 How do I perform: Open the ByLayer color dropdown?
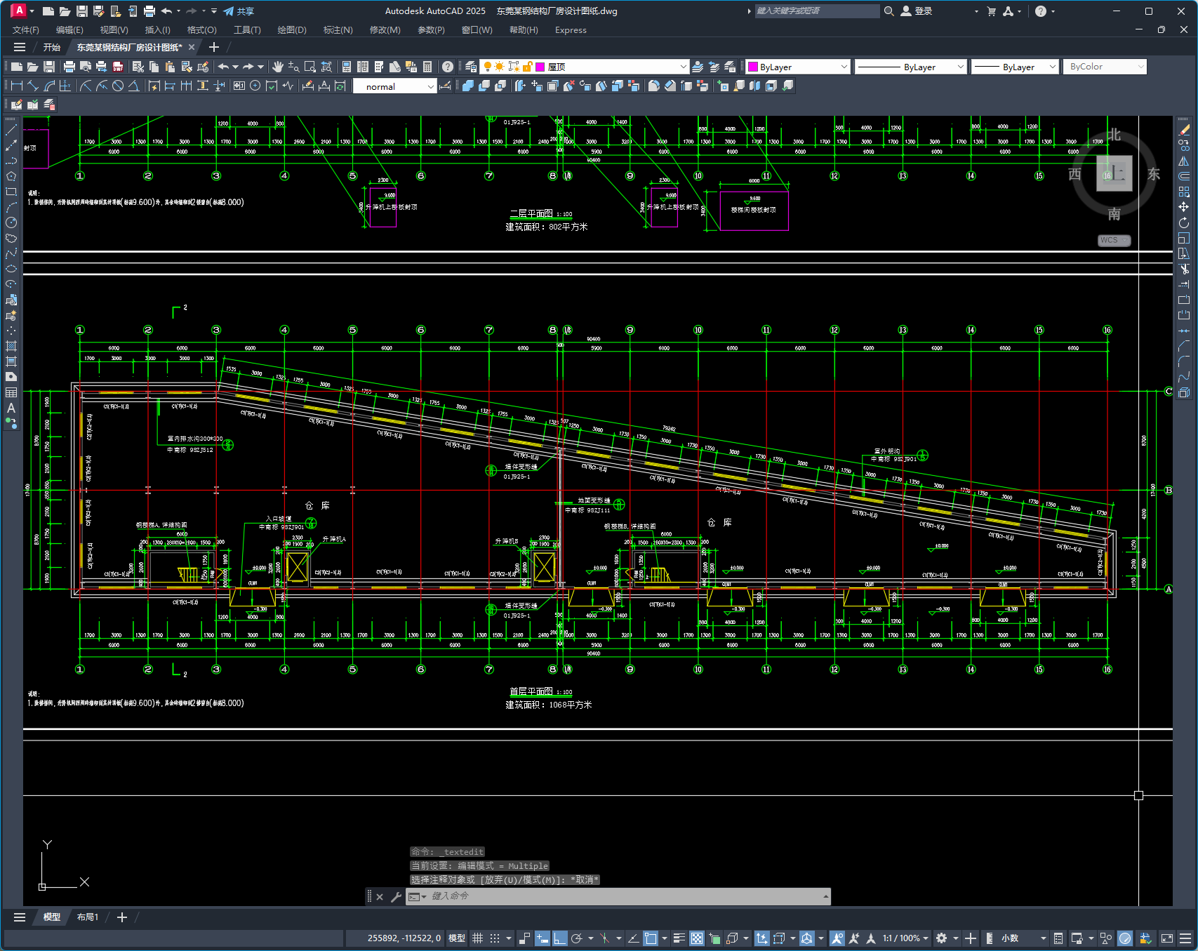799,67
